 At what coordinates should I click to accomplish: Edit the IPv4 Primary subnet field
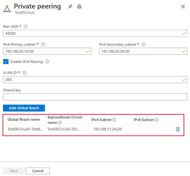coord(47,51)
